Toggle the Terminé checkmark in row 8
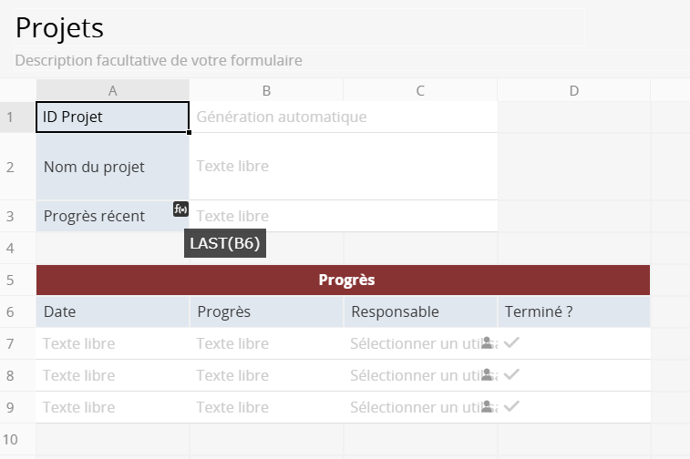This screenshot has width=690, height=459. click(x=512, y=374)
